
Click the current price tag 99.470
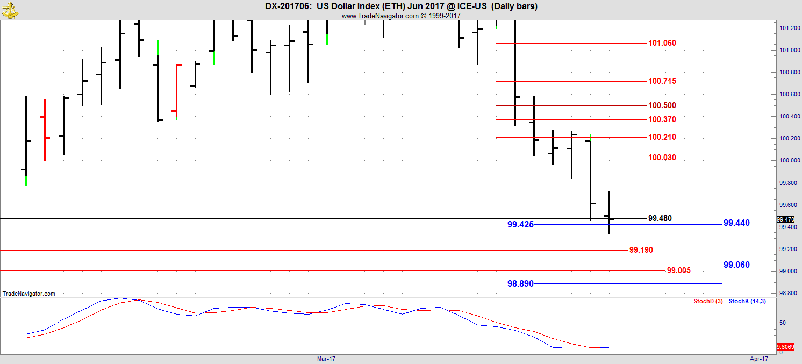click(785, 219)
